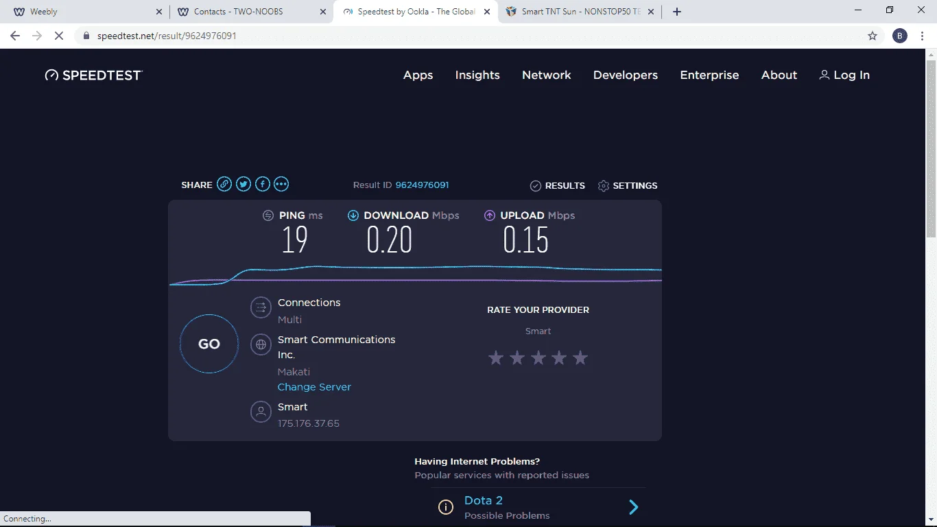
Task: Bookmark this page with the star
Action: coord(873,36)
